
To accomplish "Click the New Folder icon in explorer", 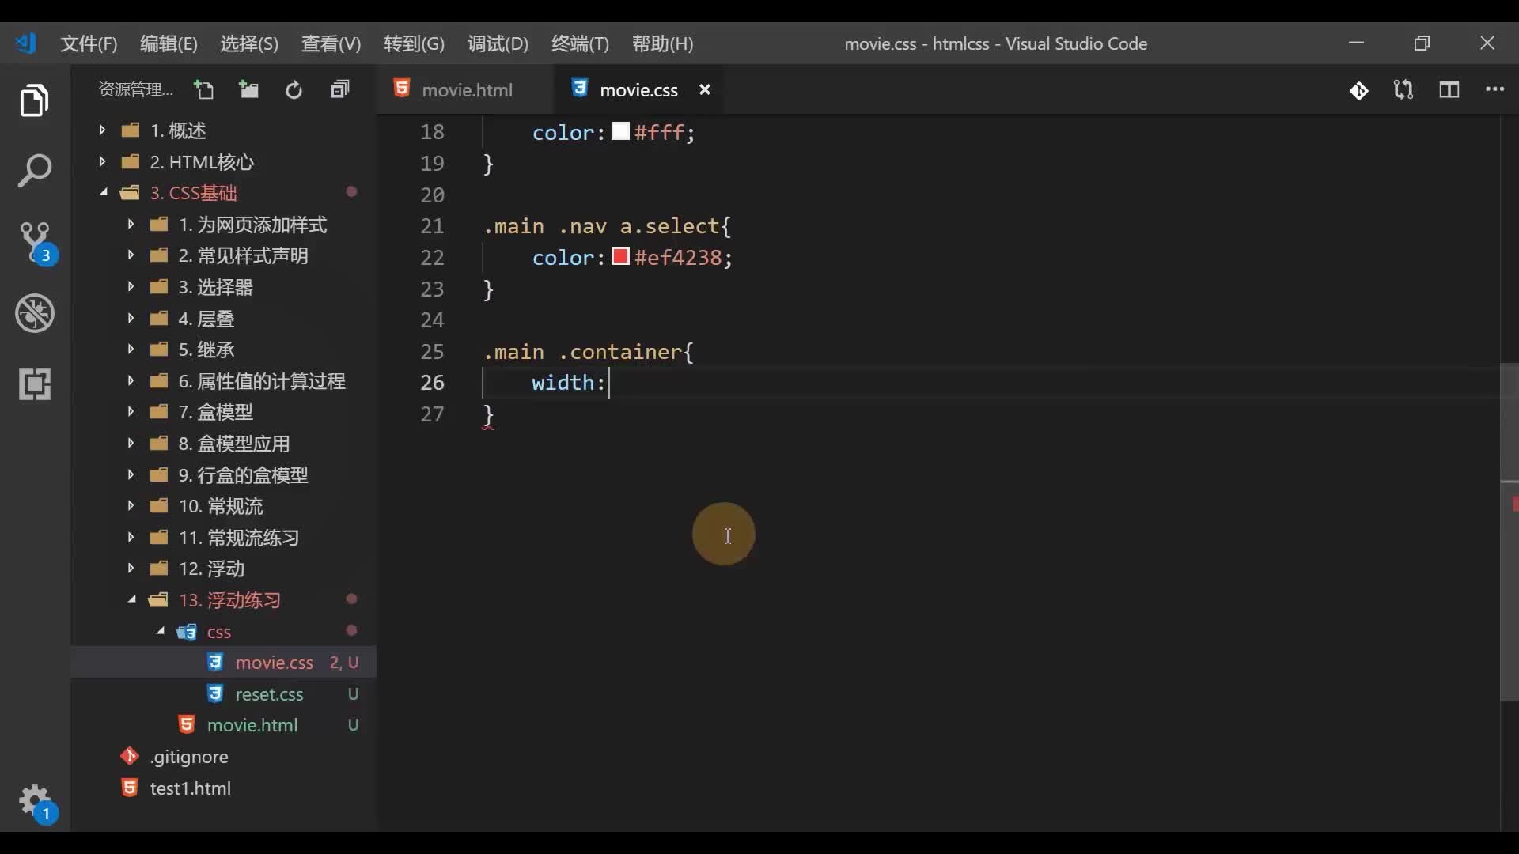I will click(x=248, y=89).
